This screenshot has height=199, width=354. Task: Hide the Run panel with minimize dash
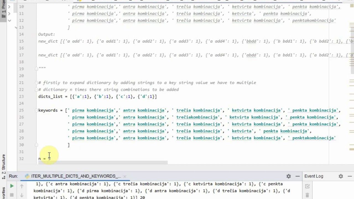click(x=298, y=176)
